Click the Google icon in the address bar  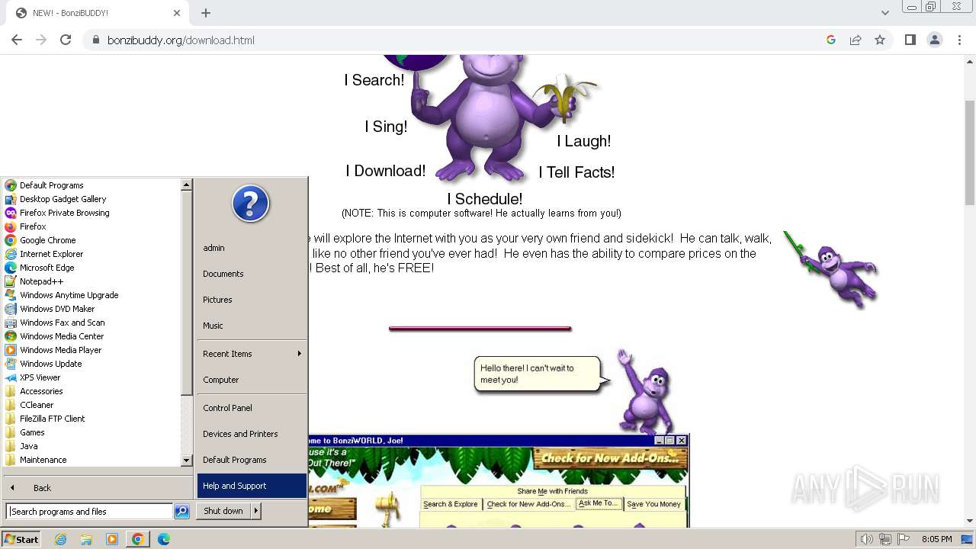(831, 40)
